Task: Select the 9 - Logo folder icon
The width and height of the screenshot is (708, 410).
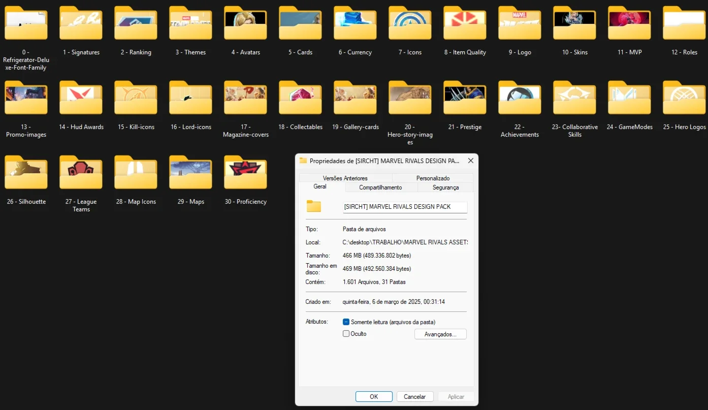Action: [520, 23]
